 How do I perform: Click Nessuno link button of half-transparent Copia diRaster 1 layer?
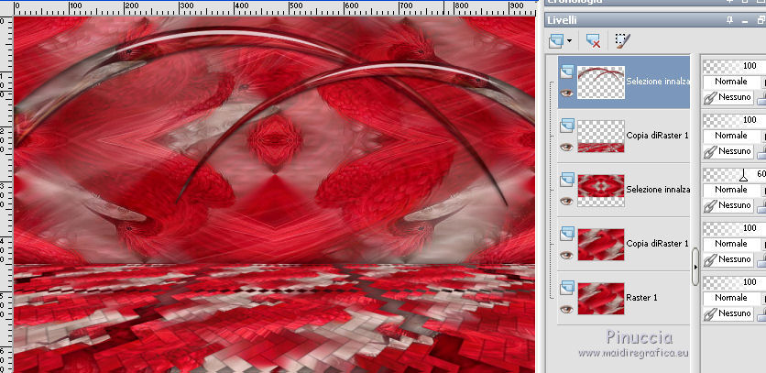728,151
